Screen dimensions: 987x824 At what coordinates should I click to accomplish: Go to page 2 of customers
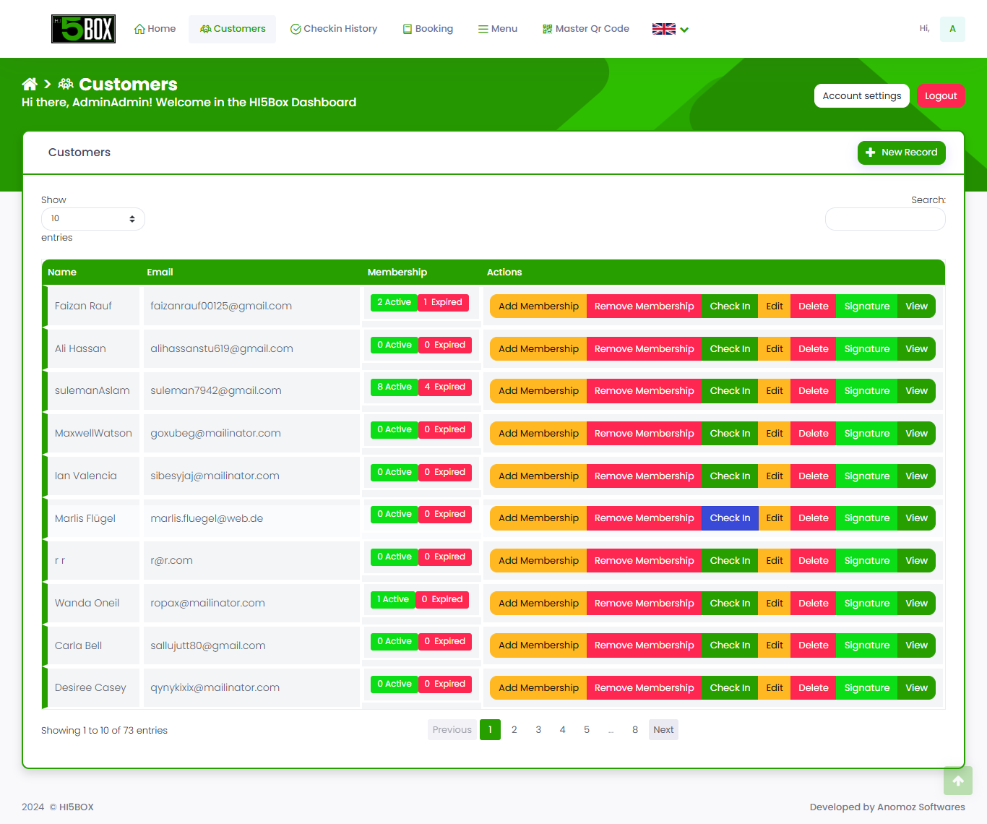click(514, 730)
